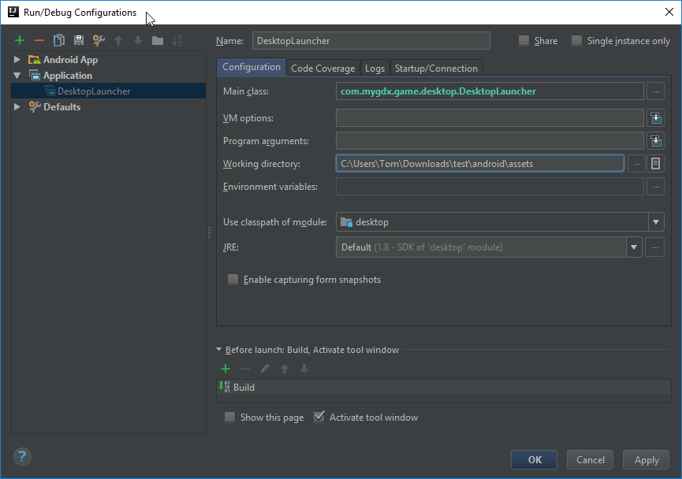
Task: Add a Before launch task with plus icon
Action: [225, 369]
